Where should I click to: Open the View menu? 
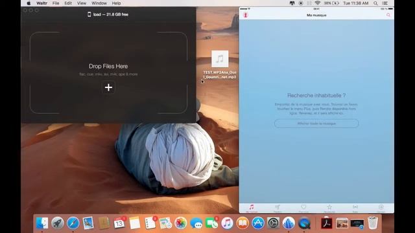click(82, 3)
